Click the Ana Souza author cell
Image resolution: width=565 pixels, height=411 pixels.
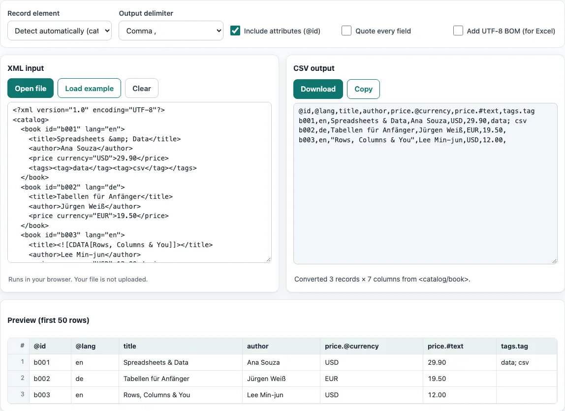282,362
